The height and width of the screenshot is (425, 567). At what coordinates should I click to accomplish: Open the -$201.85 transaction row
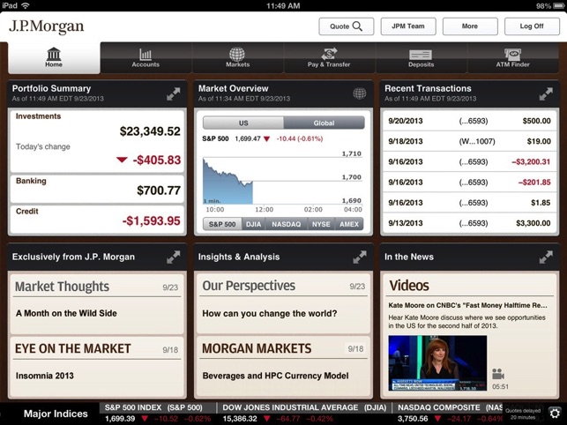469,183
